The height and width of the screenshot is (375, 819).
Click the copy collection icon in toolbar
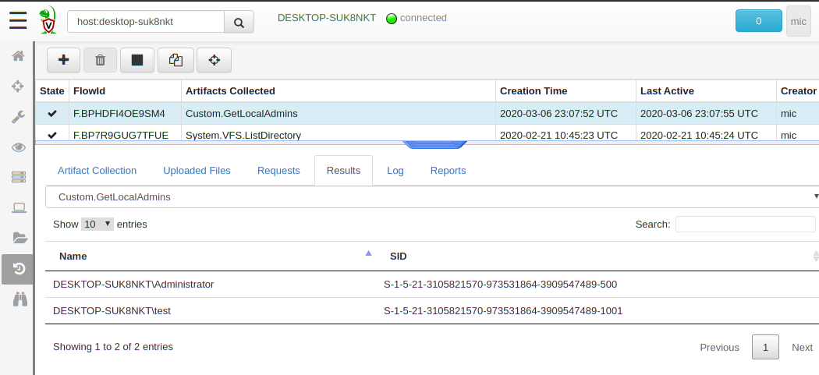click(x=175, y=60)
